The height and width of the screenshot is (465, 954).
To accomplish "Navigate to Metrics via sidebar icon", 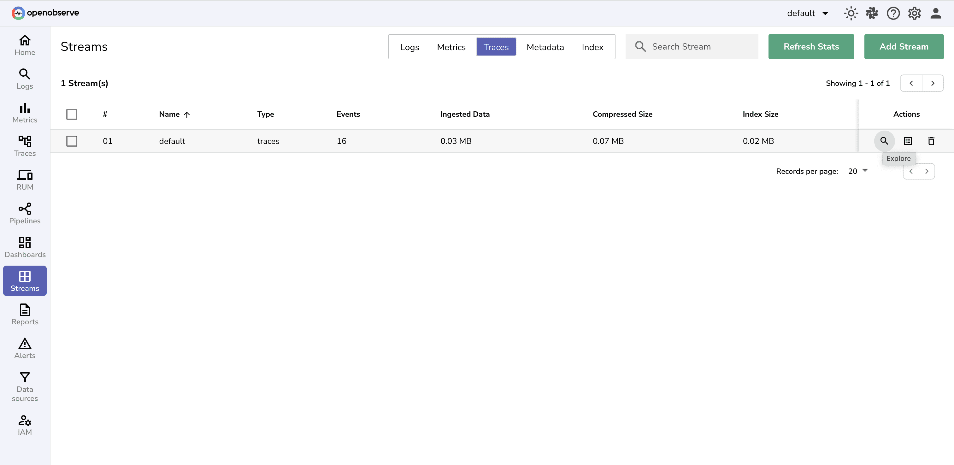I will [24, 112].
